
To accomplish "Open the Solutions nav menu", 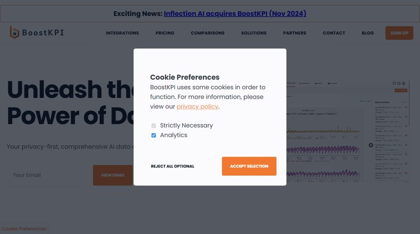I will (x=254, y=33).
